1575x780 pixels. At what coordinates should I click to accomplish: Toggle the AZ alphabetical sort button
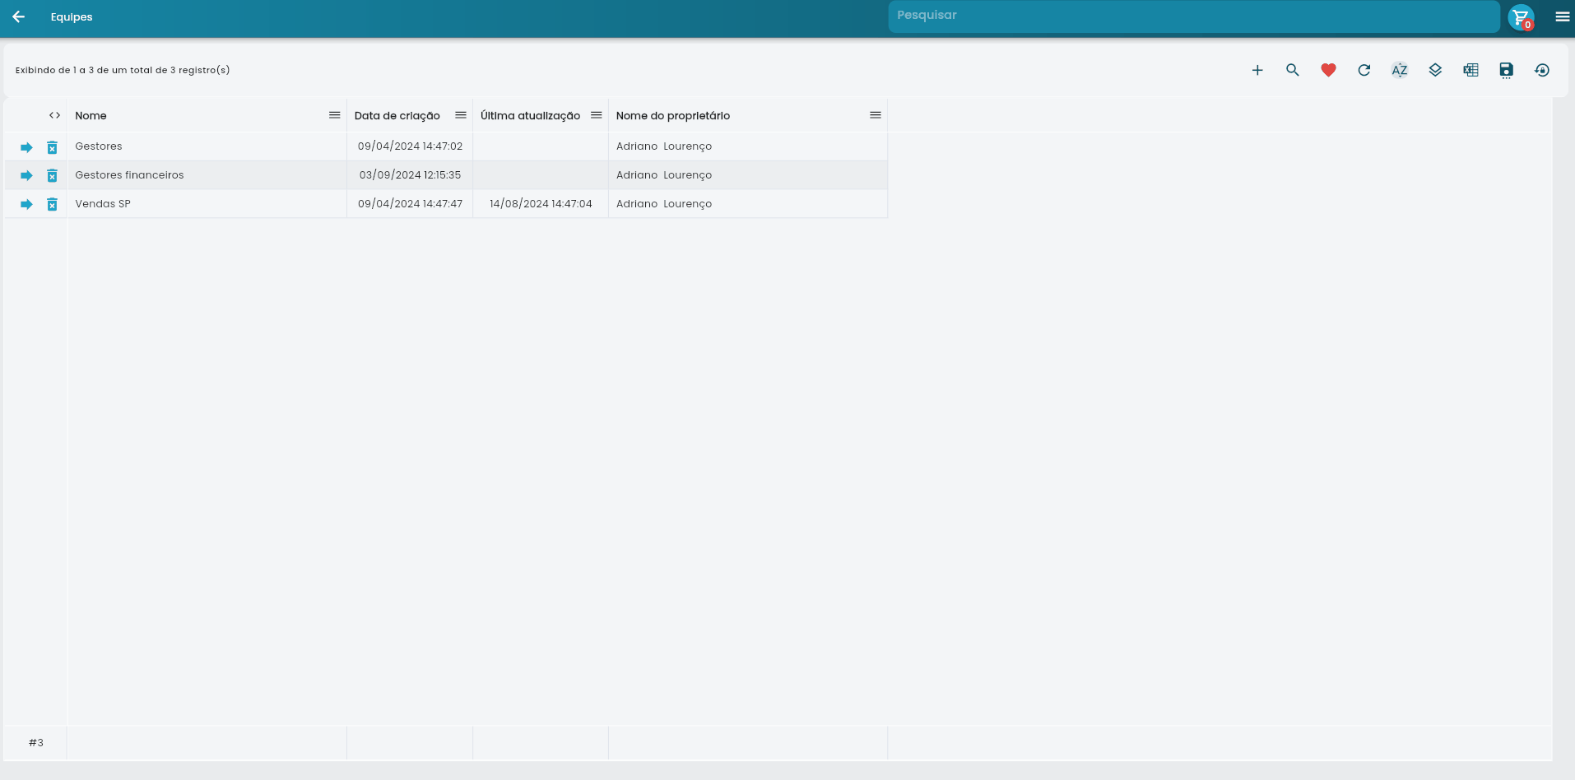(1400, 71)
